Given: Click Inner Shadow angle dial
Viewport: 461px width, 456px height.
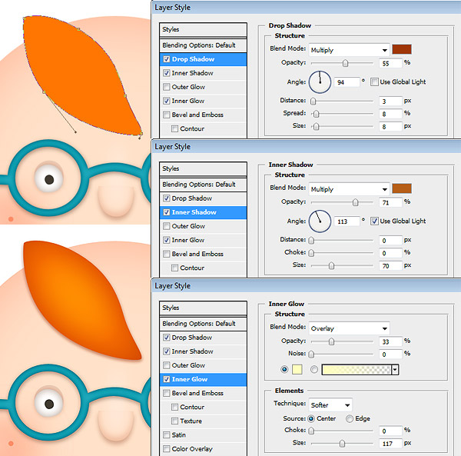Looking at the screenshot, I should click(320, 221).
